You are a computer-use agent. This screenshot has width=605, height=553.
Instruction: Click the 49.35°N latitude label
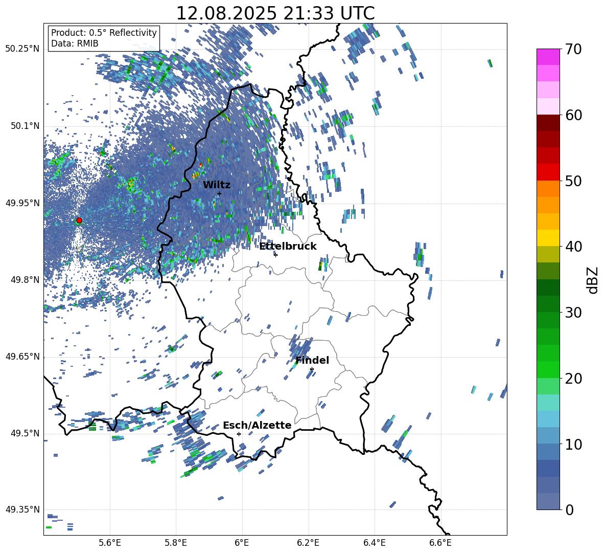coord(22,510)
